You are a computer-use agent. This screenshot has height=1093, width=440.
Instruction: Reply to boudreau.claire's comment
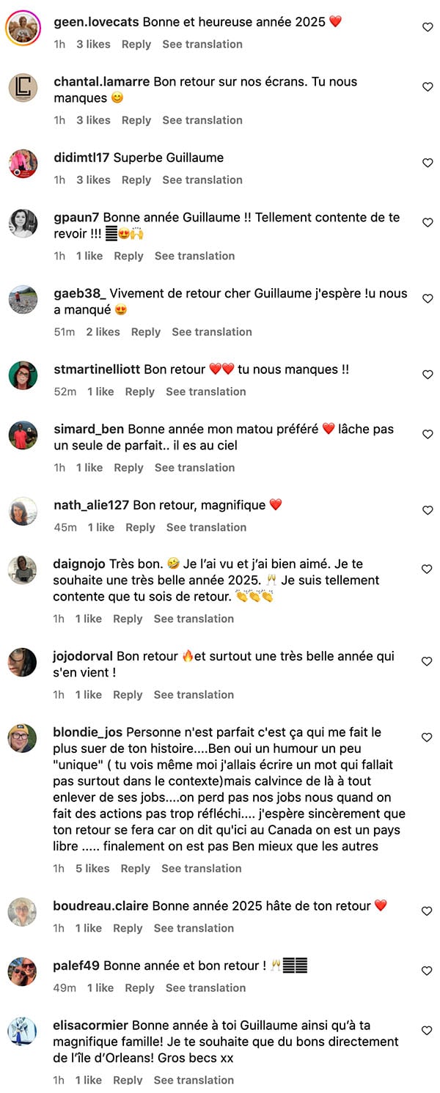coord(128,928)
